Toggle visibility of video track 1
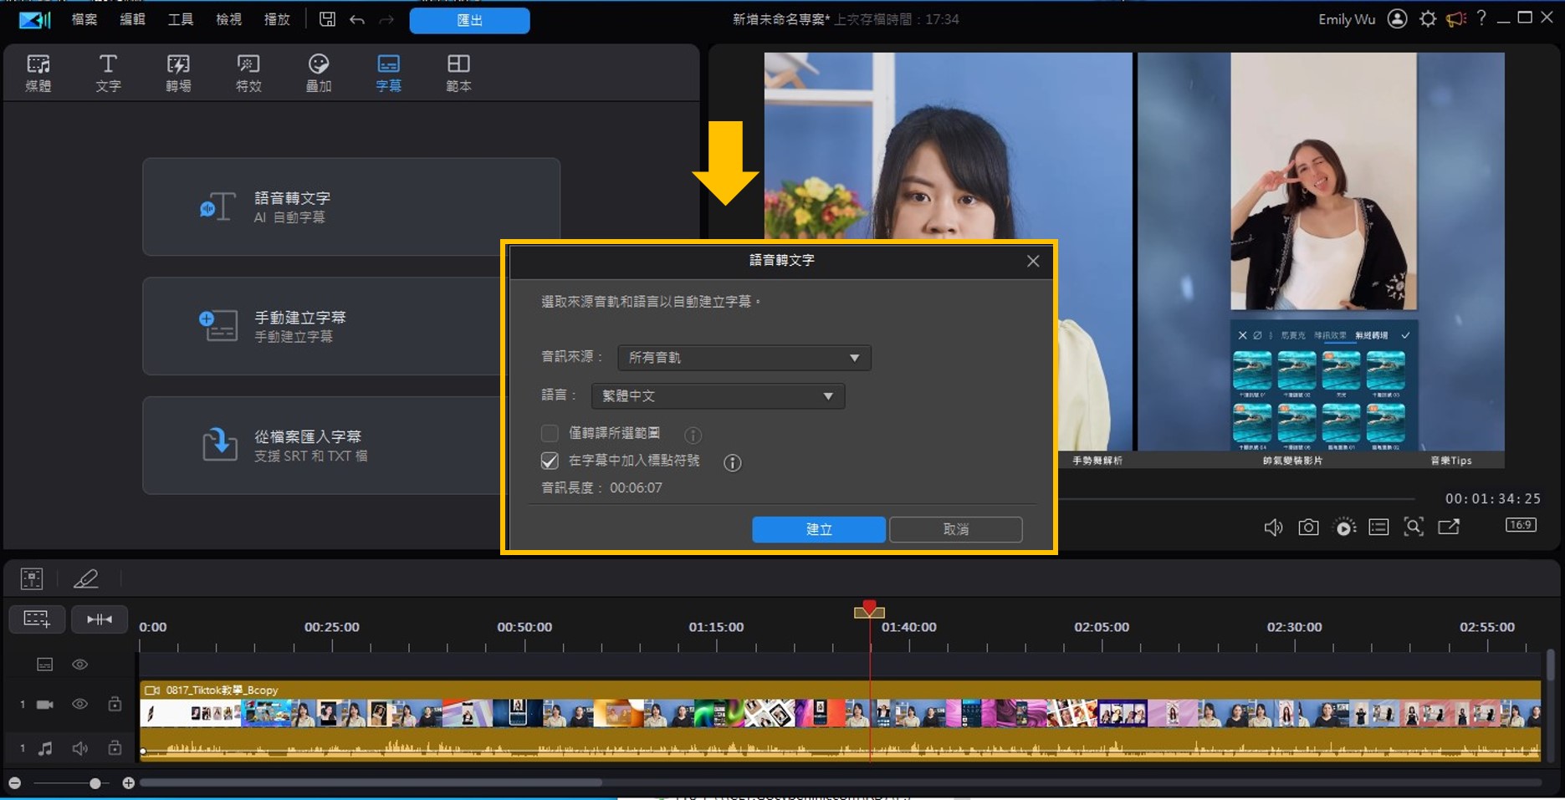This screenshot has height=800, width=1565. [x=79, y=704]
